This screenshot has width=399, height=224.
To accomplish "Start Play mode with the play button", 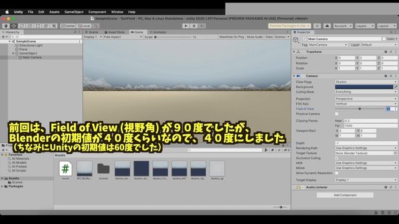I will coord(186,26).
